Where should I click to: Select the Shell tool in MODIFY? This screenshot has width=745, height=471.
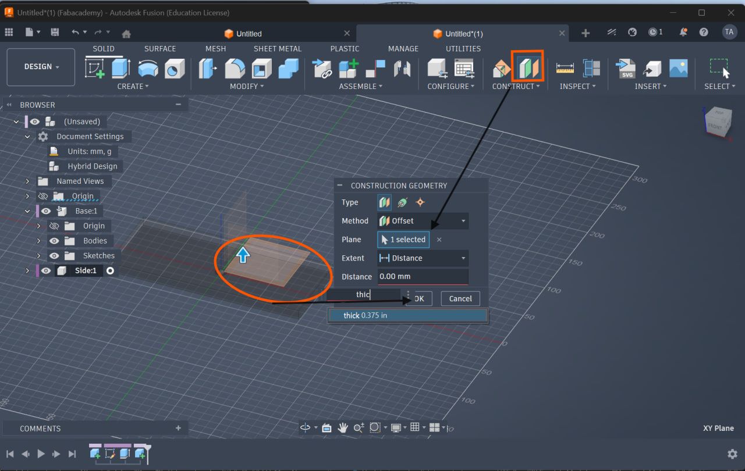pyautogui.click(x=261, y=69)
